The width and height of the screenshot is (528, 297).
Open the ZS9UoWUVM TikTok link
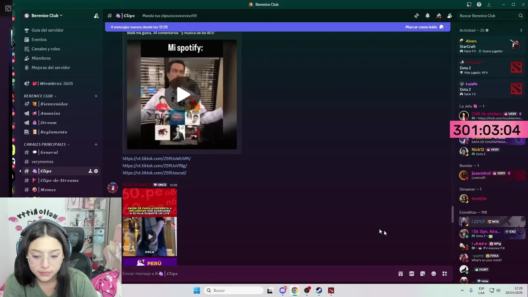point(156,158)
